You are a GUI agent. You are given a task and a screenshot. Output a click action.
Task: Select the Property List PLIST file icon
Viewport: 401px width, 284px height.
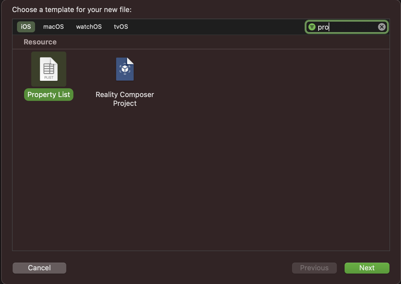click(49, 69)
